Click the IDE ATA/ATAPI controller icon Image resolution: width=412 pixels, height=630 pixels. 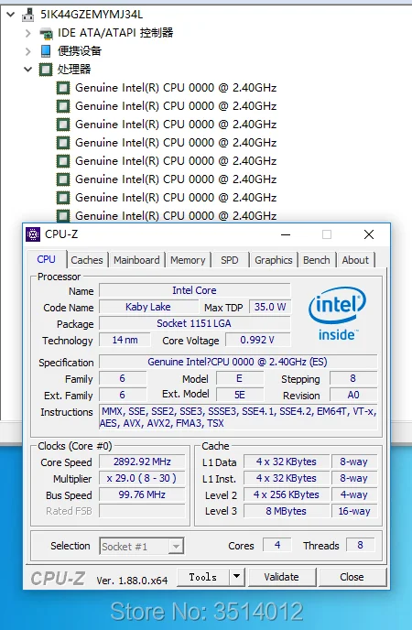pyautogui.click(x=46, y=33)
